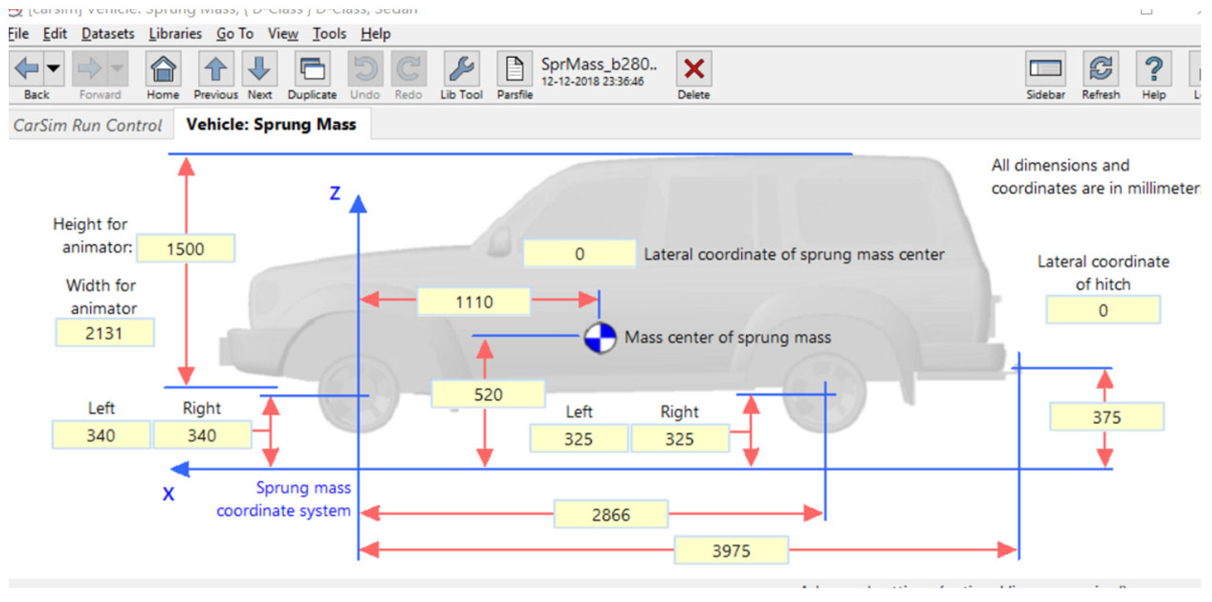This screenshot has height=602, width=1212.
Task: Click the wheelbase 2866 field
Action: click(x=610, y=515)
